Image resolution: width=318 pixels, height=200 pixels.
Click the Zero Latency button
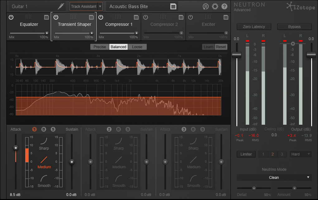(254, 27)
